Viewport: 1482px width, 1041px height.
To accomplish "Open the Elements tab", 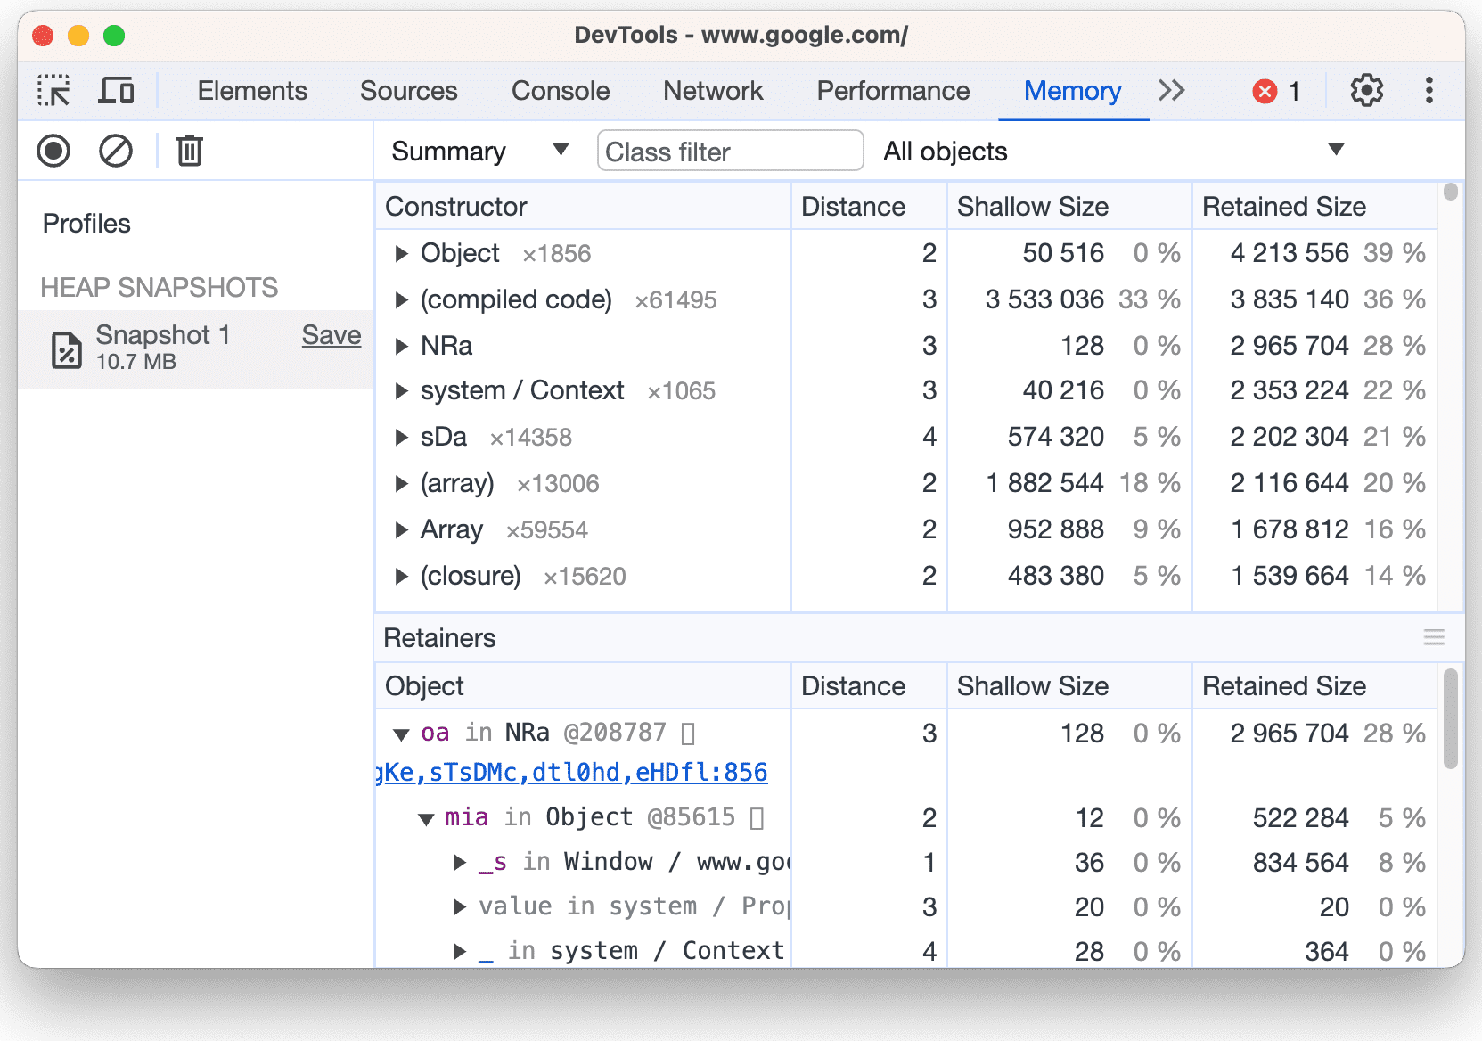I will tap(252, 91).
